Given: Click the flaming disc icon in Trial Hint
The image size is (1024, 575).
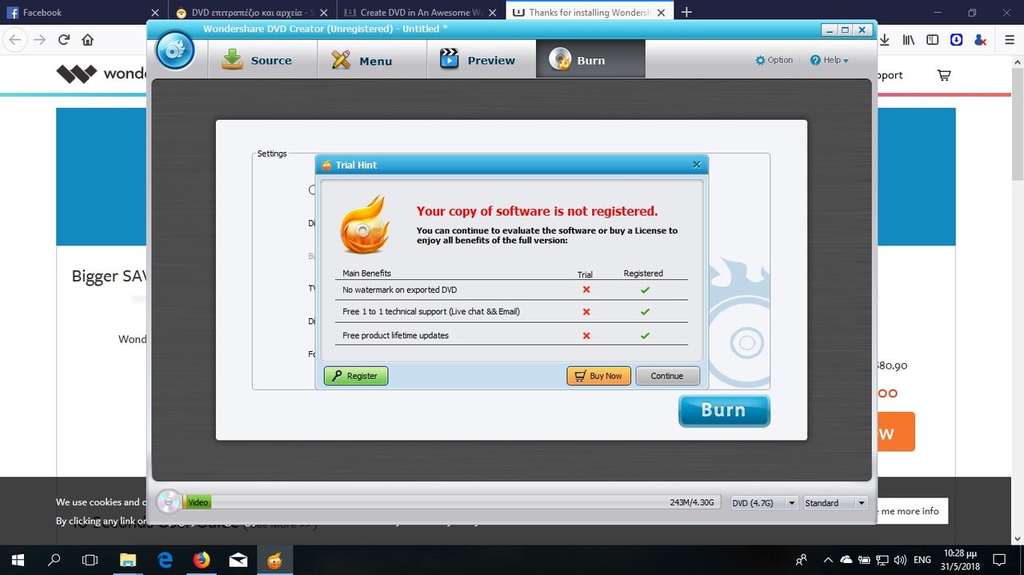Looking at the screenshot, I should pos(365,225).
